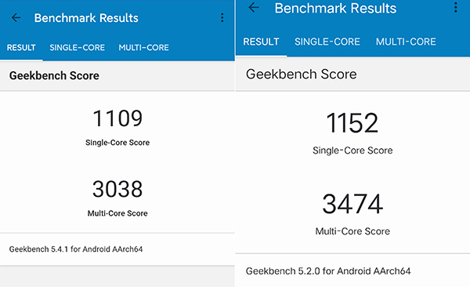Switch to right panel MULTI-CORE tab
Viewport: 470px width, 287px height.
pyautogui.click(x=406, y=42)
